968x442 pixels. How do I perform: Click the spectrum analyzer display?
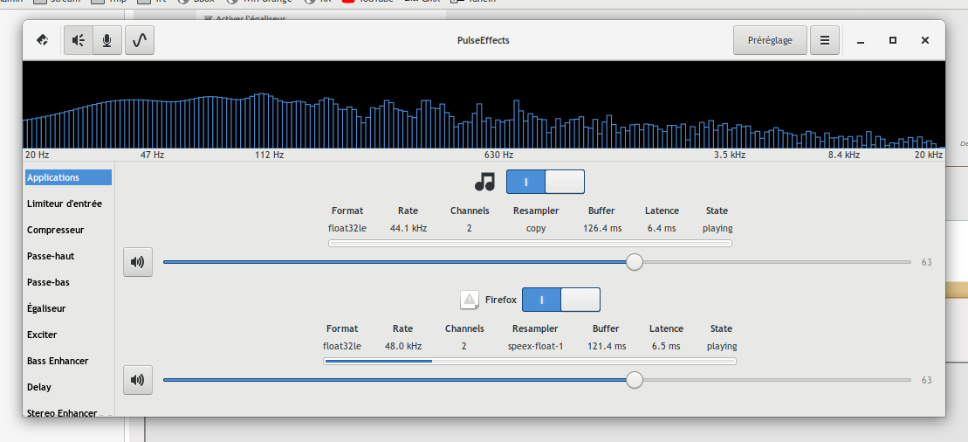tap(484, 105)
